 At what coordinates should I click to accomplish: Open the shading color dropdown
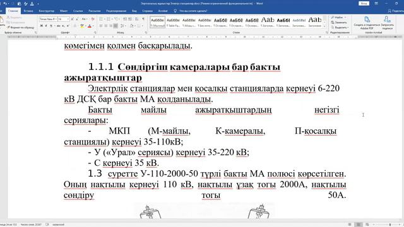click(134, 26)
